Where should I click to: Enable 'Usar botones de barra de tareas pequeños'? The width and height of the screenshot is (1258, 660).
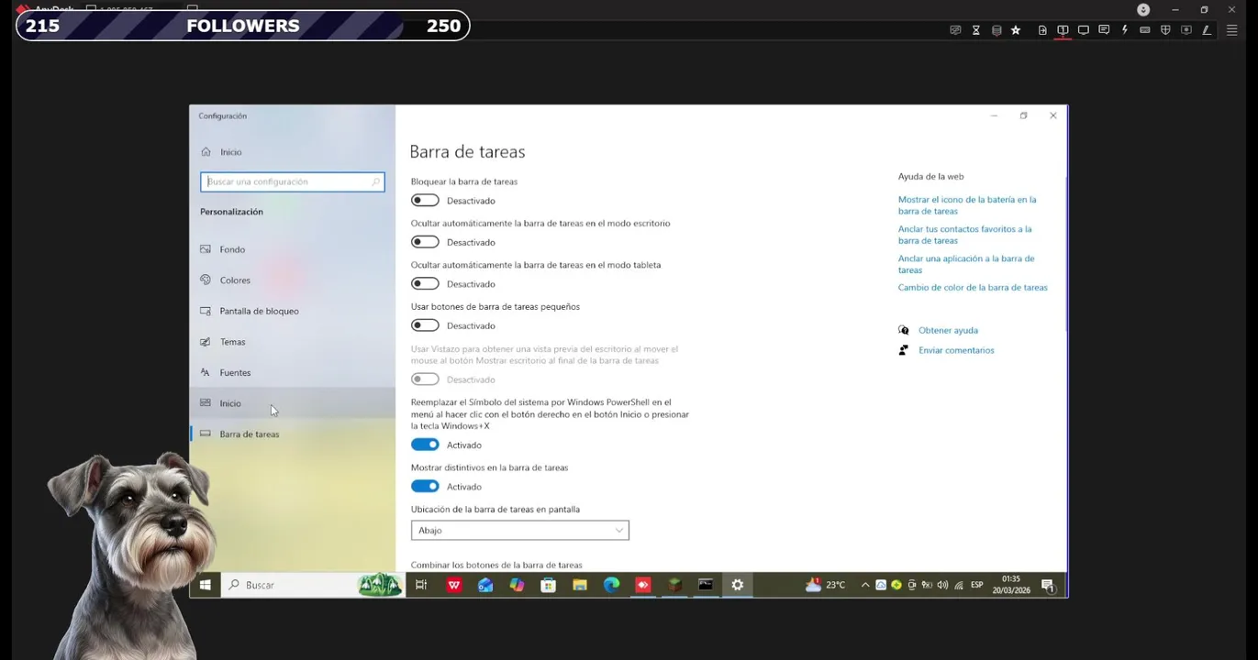425,325
